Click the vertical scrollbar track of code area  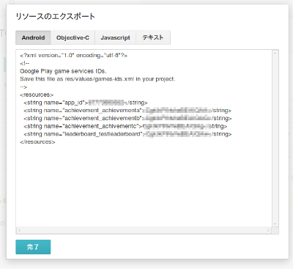pyautogui.click(x=275, y=139)
